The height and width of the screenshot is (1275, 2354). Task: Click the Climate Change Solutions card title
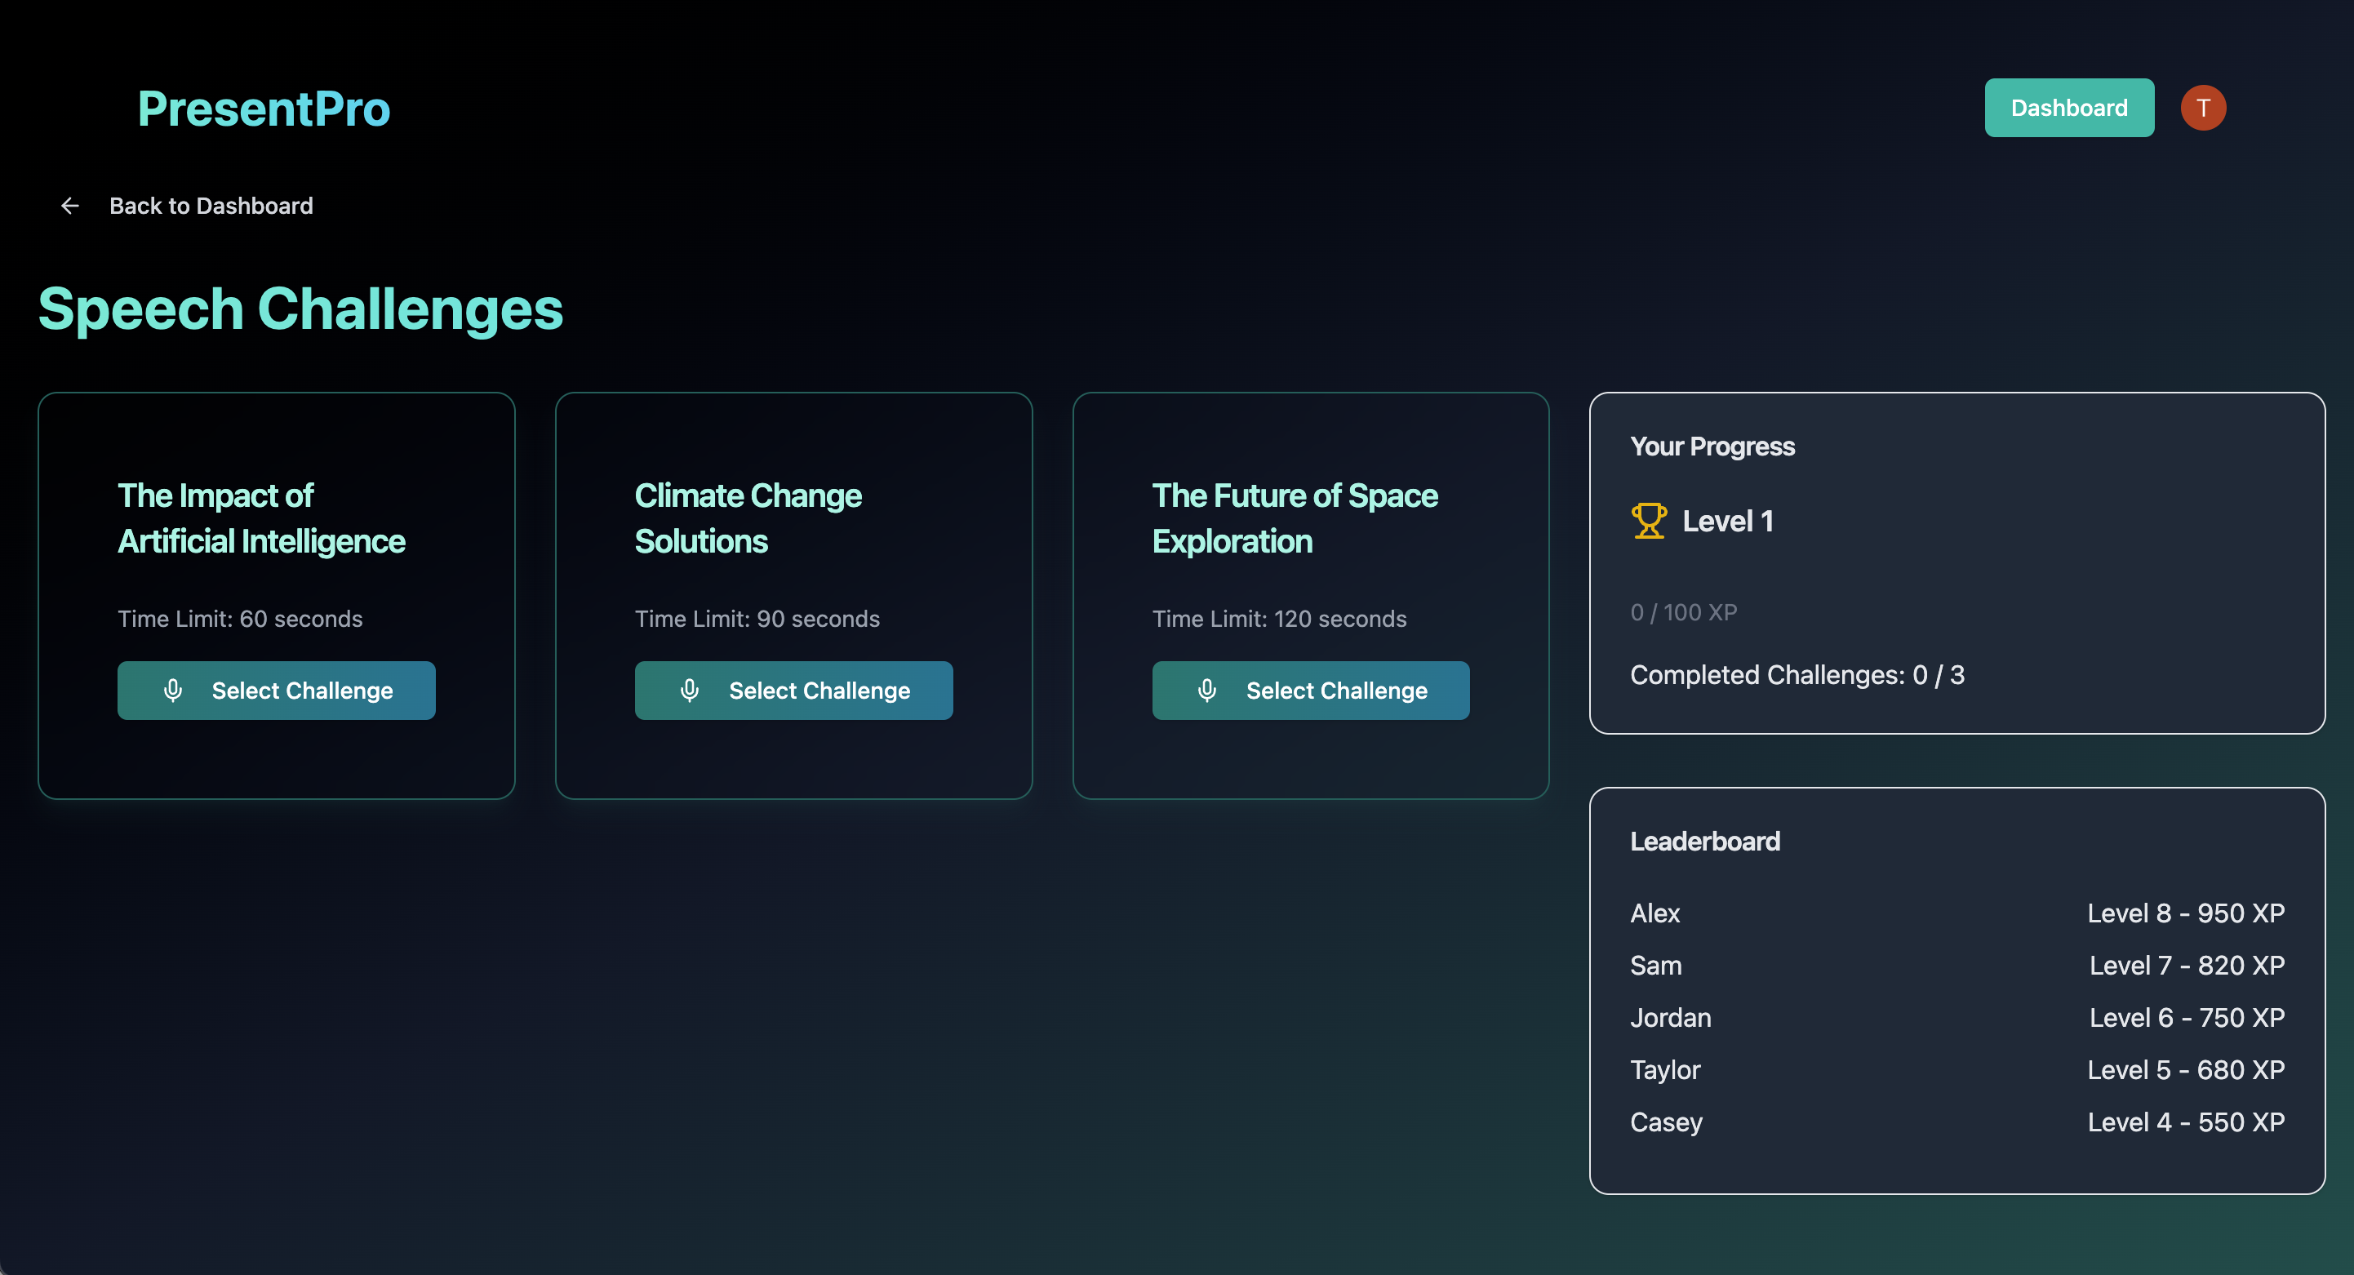point(748,518)
